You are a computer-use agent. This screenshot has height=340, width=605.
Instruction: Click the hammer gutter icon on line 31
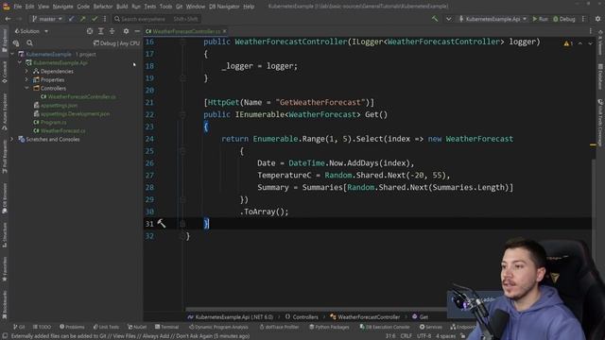click(162, 223)
